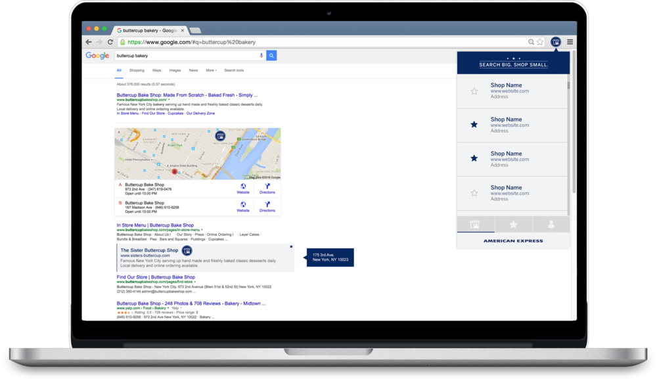Screen dimensions: 657x379
Task: Click the zoom magnifier in address bar
Action: (x=531, y=42)
